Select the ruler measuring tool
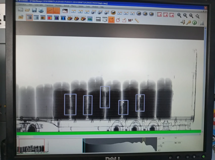Viewport: 215px width, 160px height. pos(137,21)
